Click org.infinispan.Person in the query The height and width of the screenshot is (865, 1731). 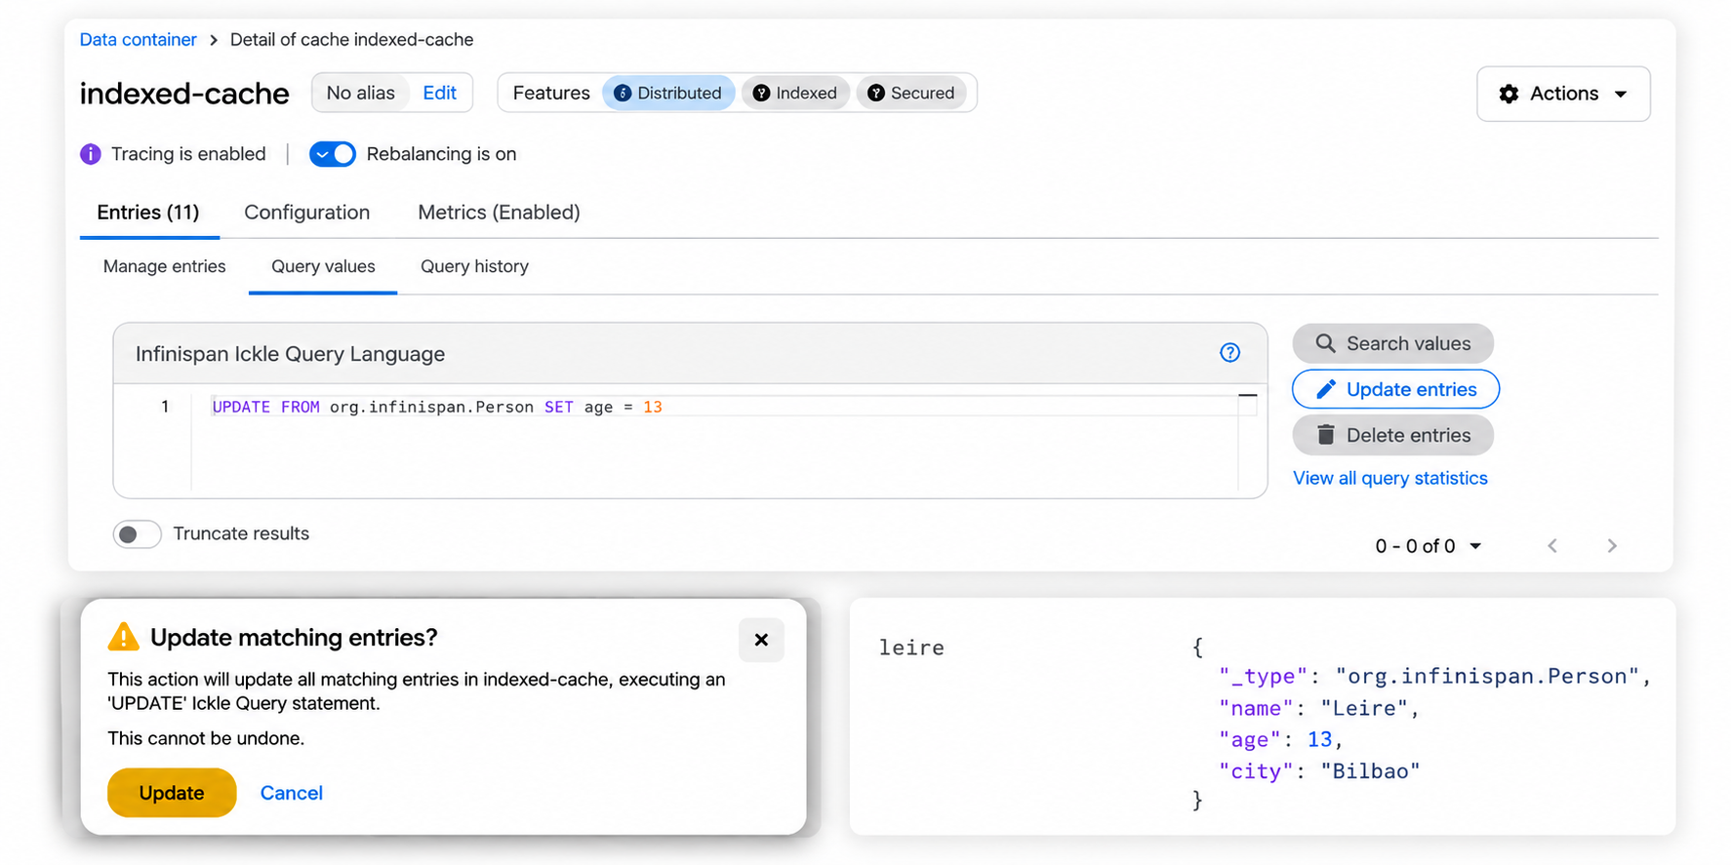coord(431,407)
